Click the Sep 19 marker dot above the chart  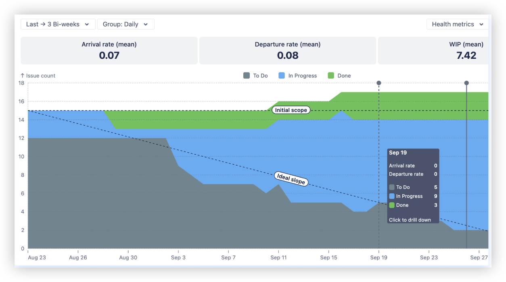pos(378,83)
